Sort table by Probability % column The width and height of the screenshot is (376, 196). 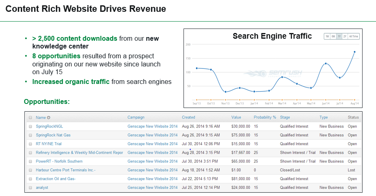265,117
